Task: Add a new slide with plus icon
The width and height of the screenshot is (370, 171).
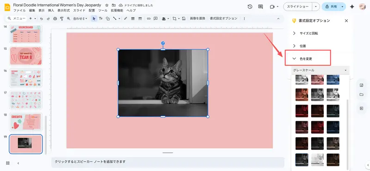Action: coord(31,18)
